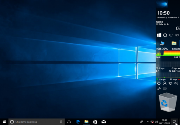Open the taskbar Start button

[4, 122]
